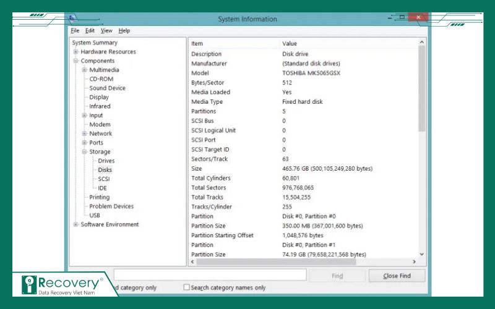Image resolution: width=495 pixels, height=309 pixels.
Task: Collapse the Storage tree node
Action: [x=85, y=151]
